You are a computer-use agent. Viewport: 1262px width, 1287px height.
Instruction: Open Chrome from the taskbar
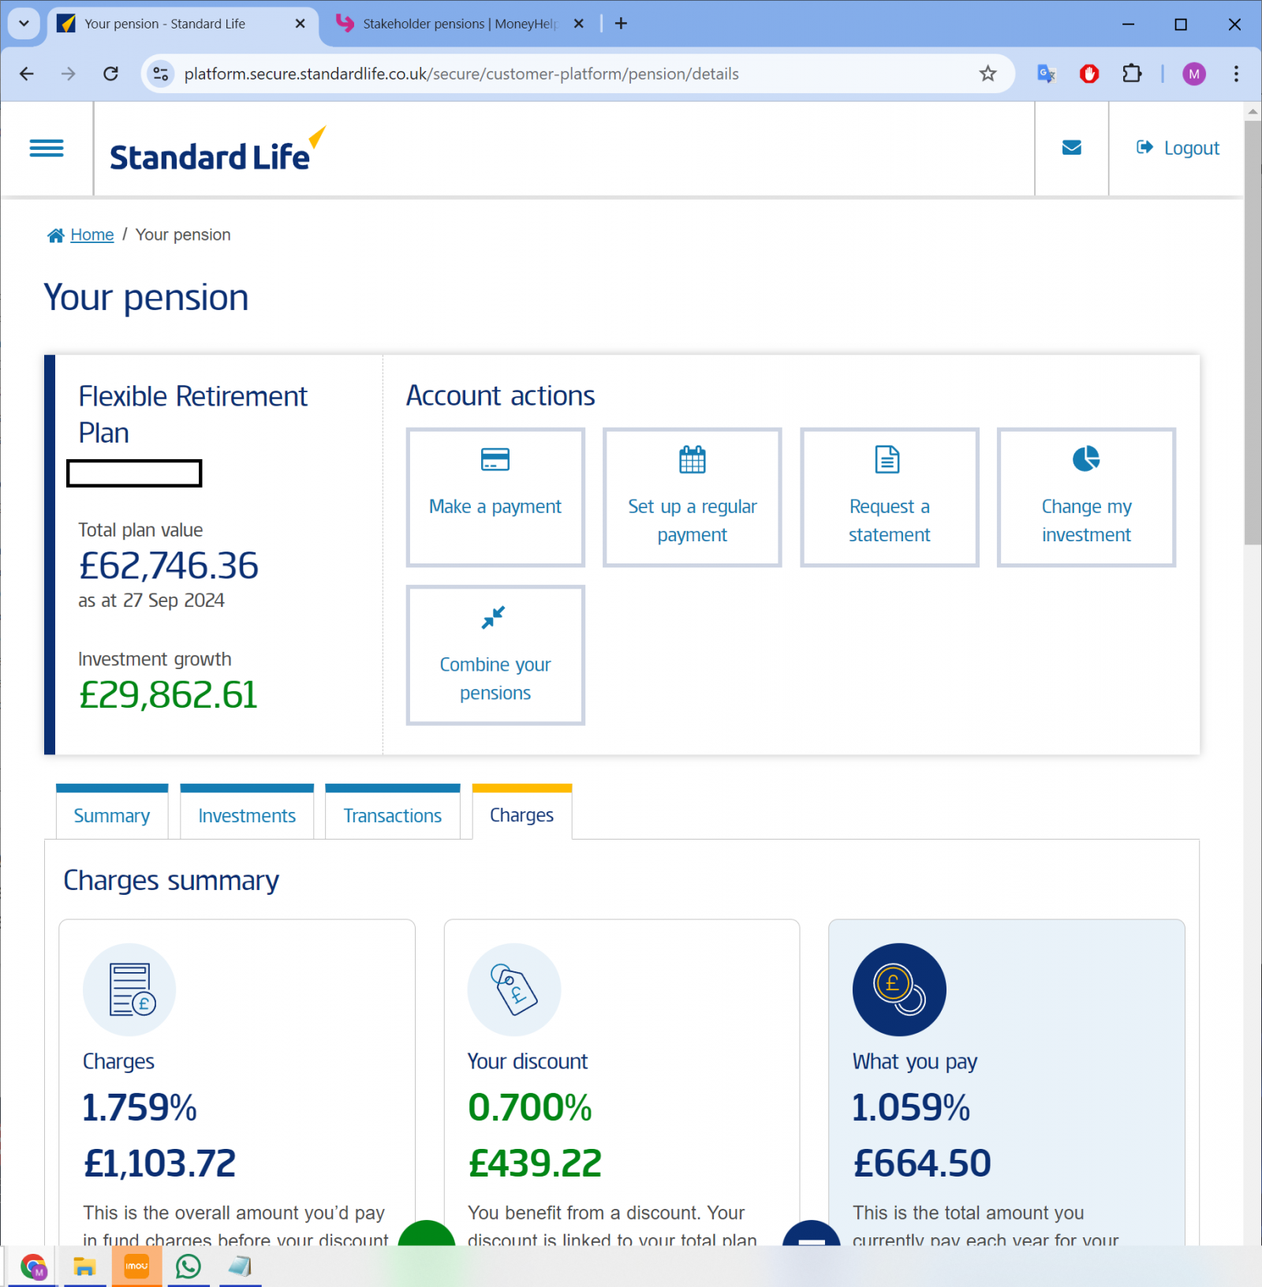pos(33,1266)
